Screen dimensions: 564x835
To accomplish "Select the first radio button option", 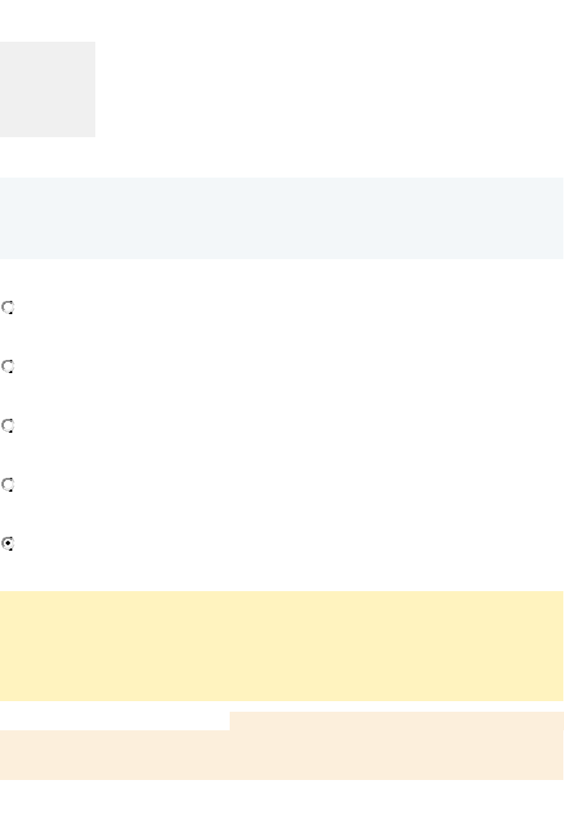I will [x=8, y=307].
